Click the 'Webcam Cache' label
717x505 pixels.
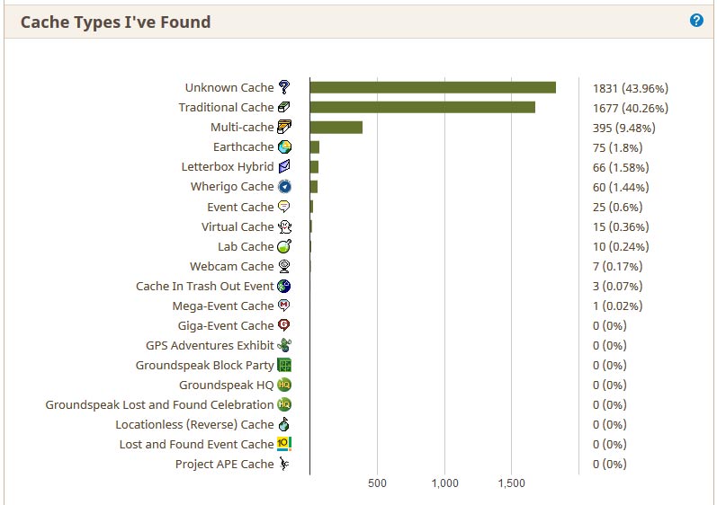point(232,266)
